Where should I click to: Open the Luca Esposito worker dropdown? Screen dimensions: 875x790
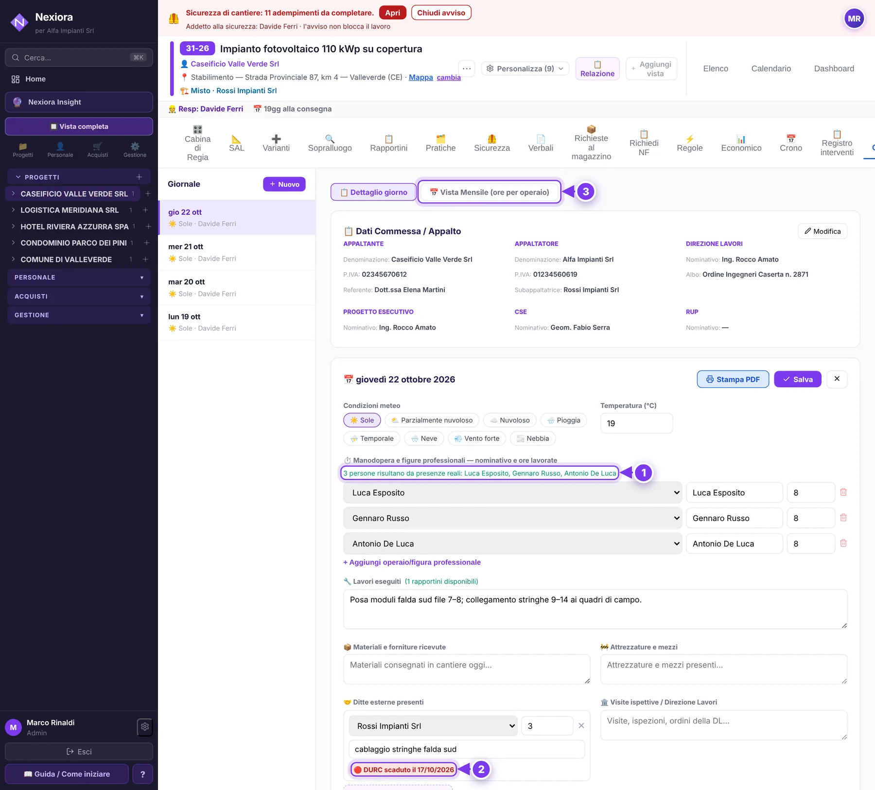click(x=512, y=492)
